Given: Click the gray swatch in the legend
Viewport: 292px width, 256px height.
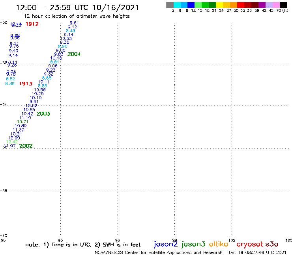Looking at the screenshot, I should click(170, 5).
